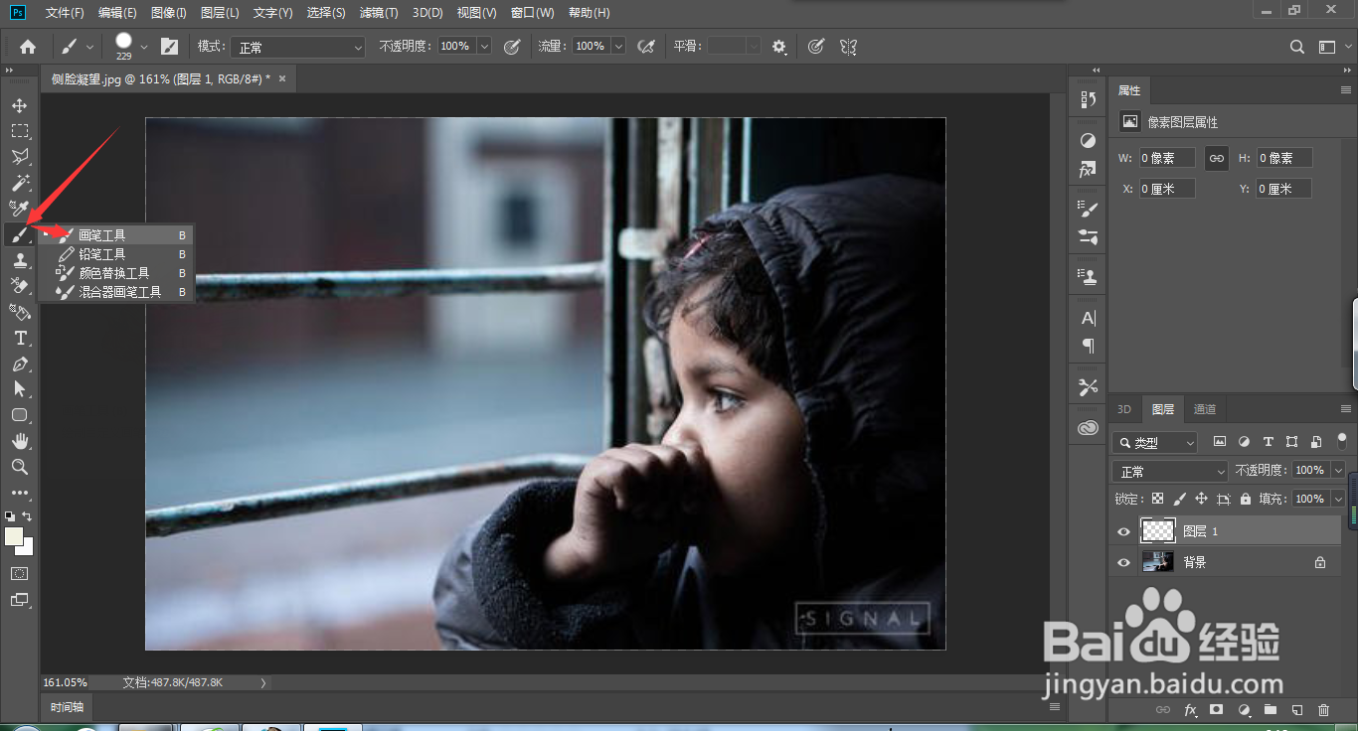The image size is (1358, 731).
Task: Add a layer style fx button
Action: coord(1191,710)
